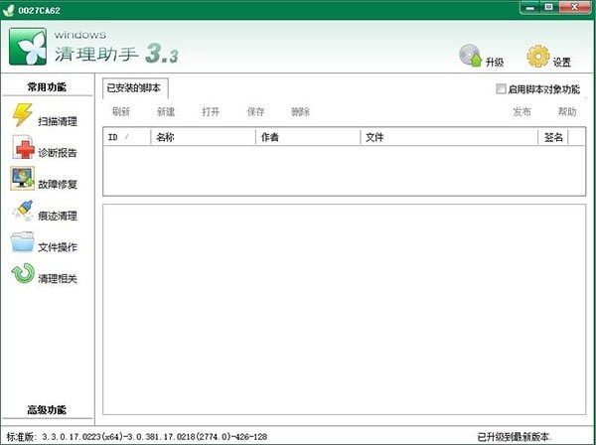
Task: Click the 诊断报告 label text
Action: tap(58, 153)
